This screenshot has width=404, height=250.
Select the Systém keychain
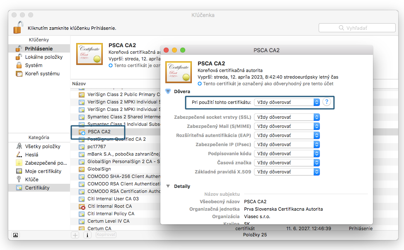39,65
